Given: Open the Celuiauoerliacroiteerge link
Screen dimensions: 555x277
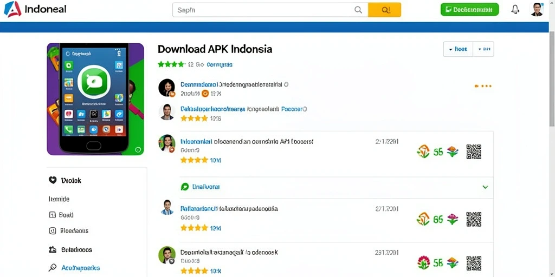Looking at the screenshot, I should (212, 109).
